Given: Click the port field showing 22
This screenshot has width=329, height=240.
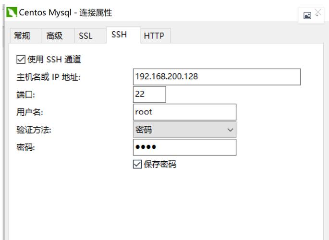Looking at the screenshot, I should coord(149,95).
